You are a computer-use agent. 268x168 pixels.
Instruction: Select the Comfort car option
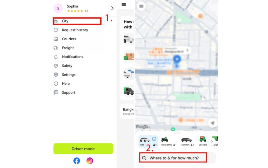click(x=187, y=141)
